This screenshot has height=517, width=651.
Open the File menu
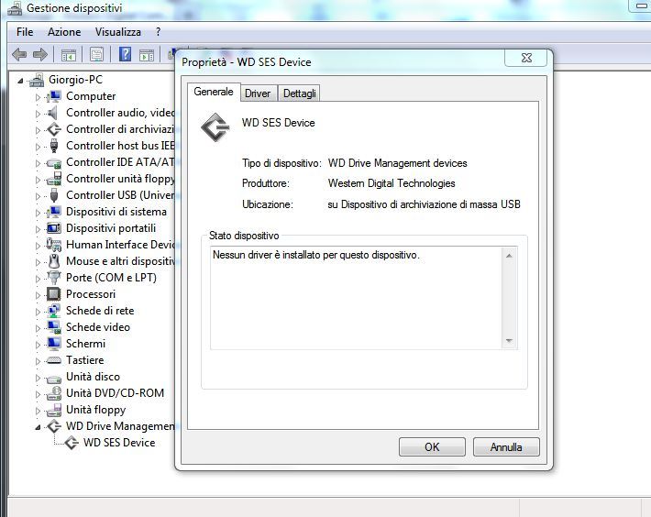click(25, 32)
